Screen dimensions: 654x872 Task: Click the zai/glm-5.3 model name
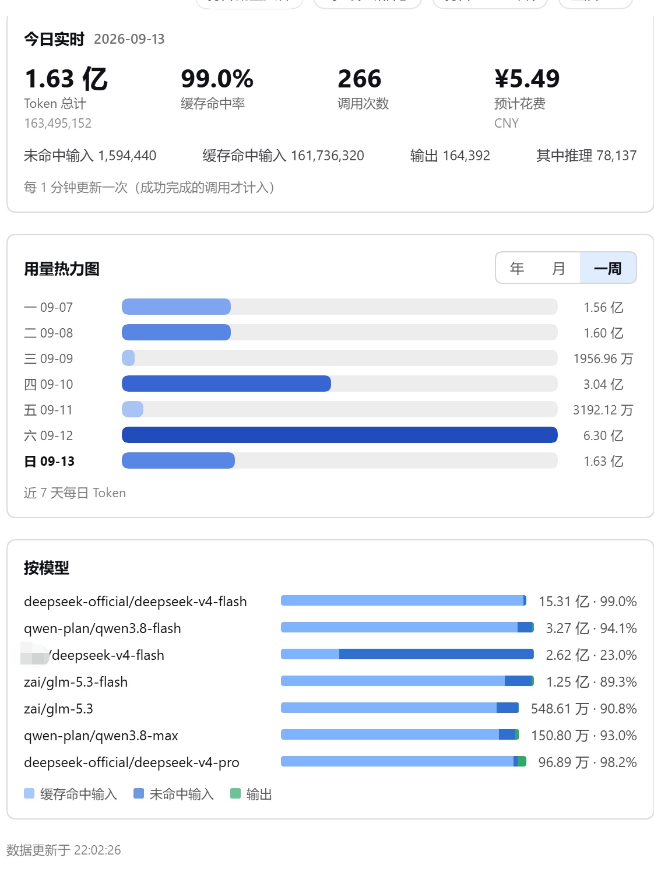[x=58, y=709]
